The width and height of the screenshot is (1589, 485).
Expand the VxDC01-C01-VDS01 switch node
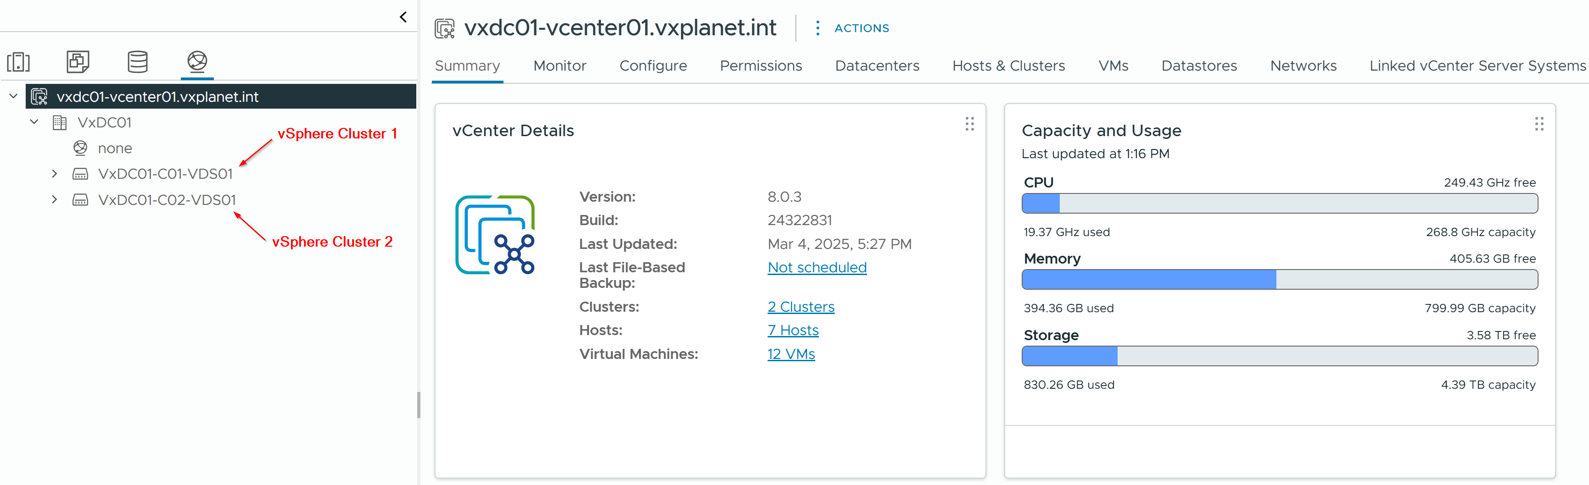(55, 174)
